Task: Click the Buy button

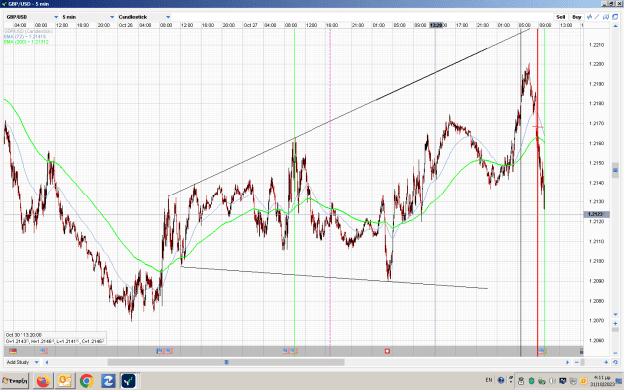Action: (577, 17)
